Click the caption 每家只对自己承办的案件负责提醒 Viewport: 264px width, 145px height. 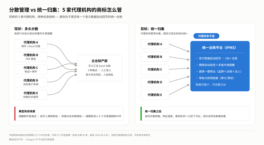click(x=33, y=34)
